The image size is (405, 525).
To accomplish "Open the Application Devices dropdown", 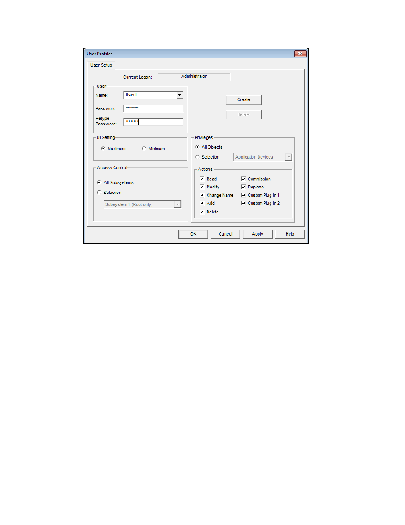I will (x=263, y=157).
